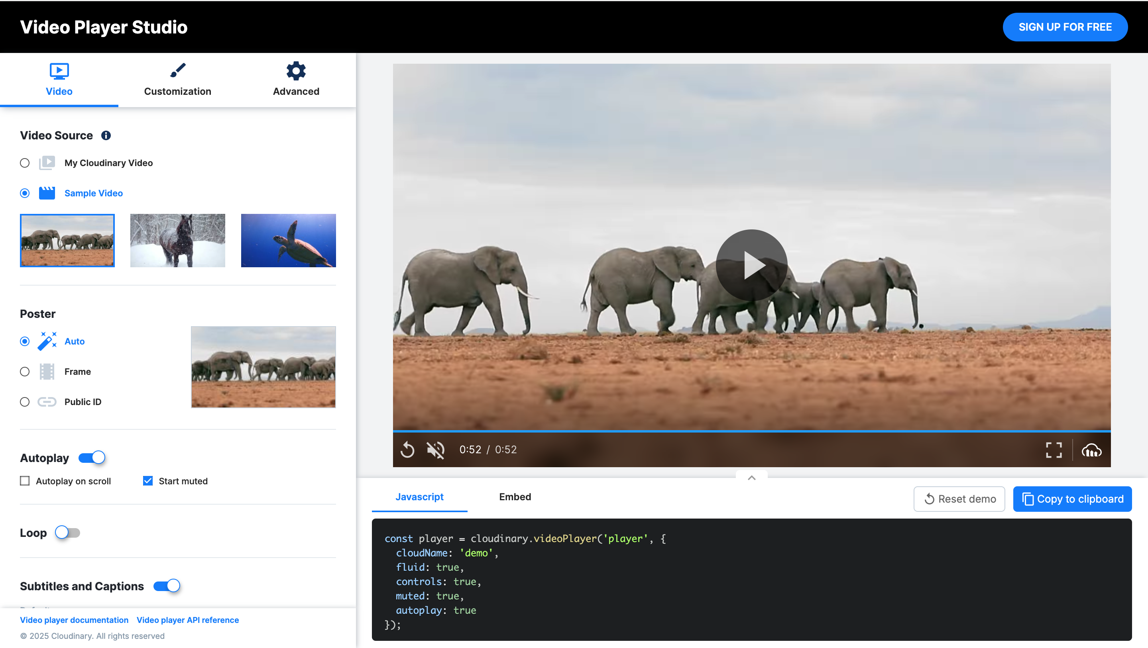Collapse the code panel with the chevron
1148x648 pixels.
tap(752, 478)
